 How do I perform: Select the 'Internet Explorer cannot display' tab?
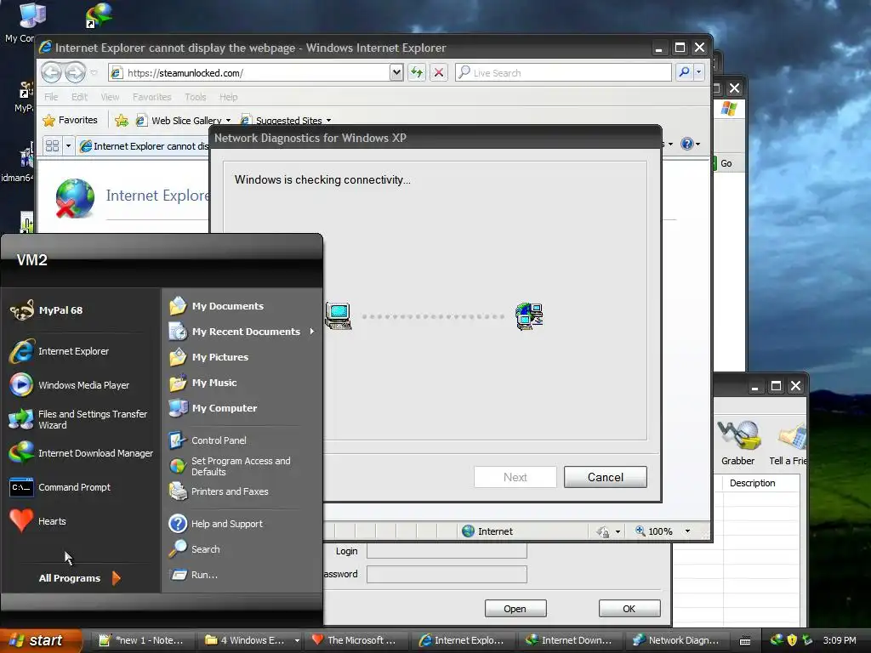click(145, 146)
